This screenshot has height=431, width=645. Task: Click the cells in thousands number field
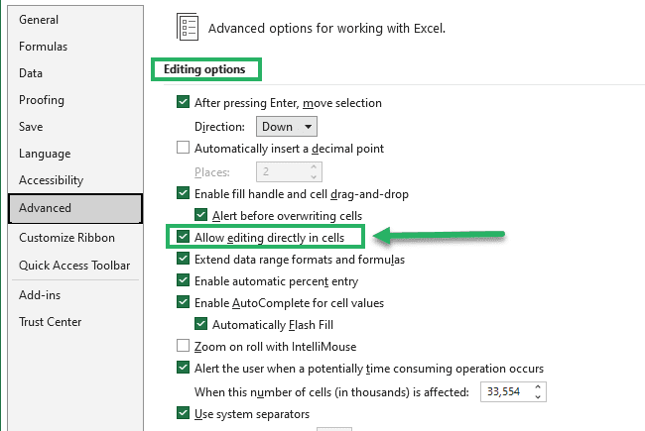[507, 391]
